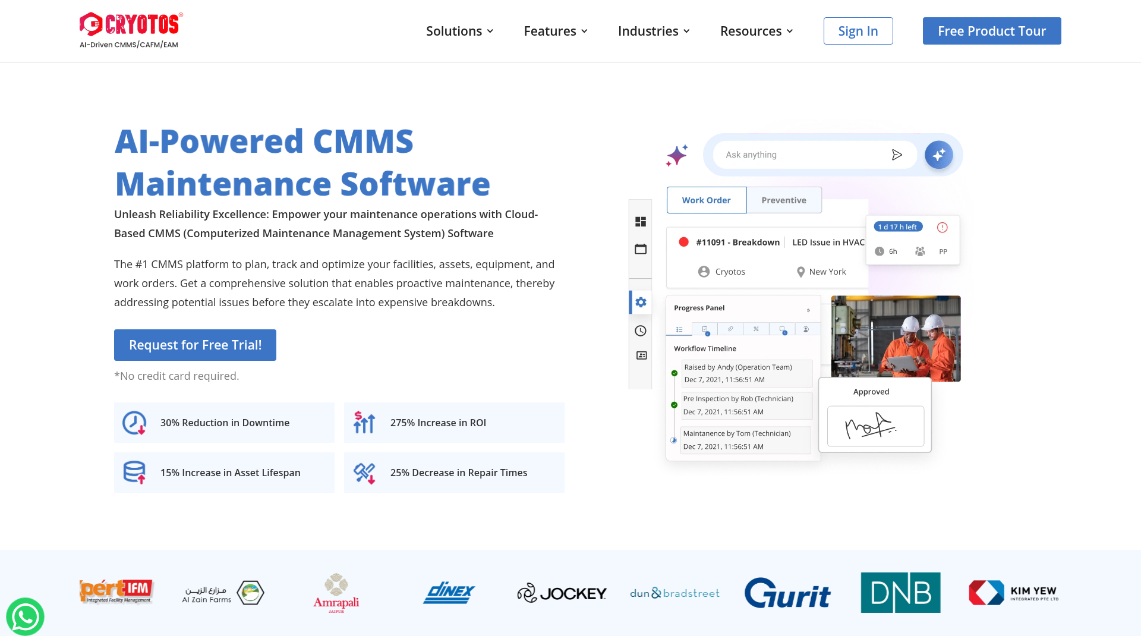
Task: Switch to the Work Order tab
Action: tap(706, 200)
